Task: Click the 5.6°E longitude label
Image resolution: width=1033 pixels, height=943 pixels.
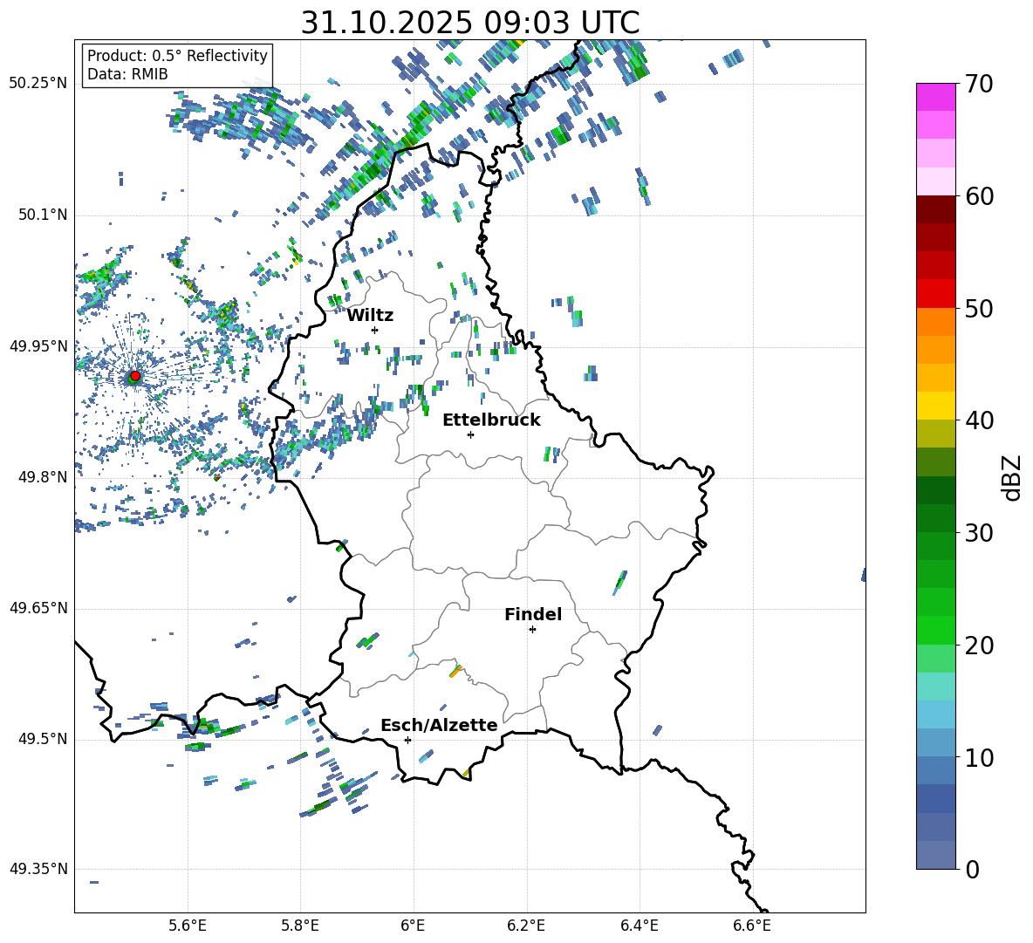Action: pyautogui.click(x=188, y=926)
